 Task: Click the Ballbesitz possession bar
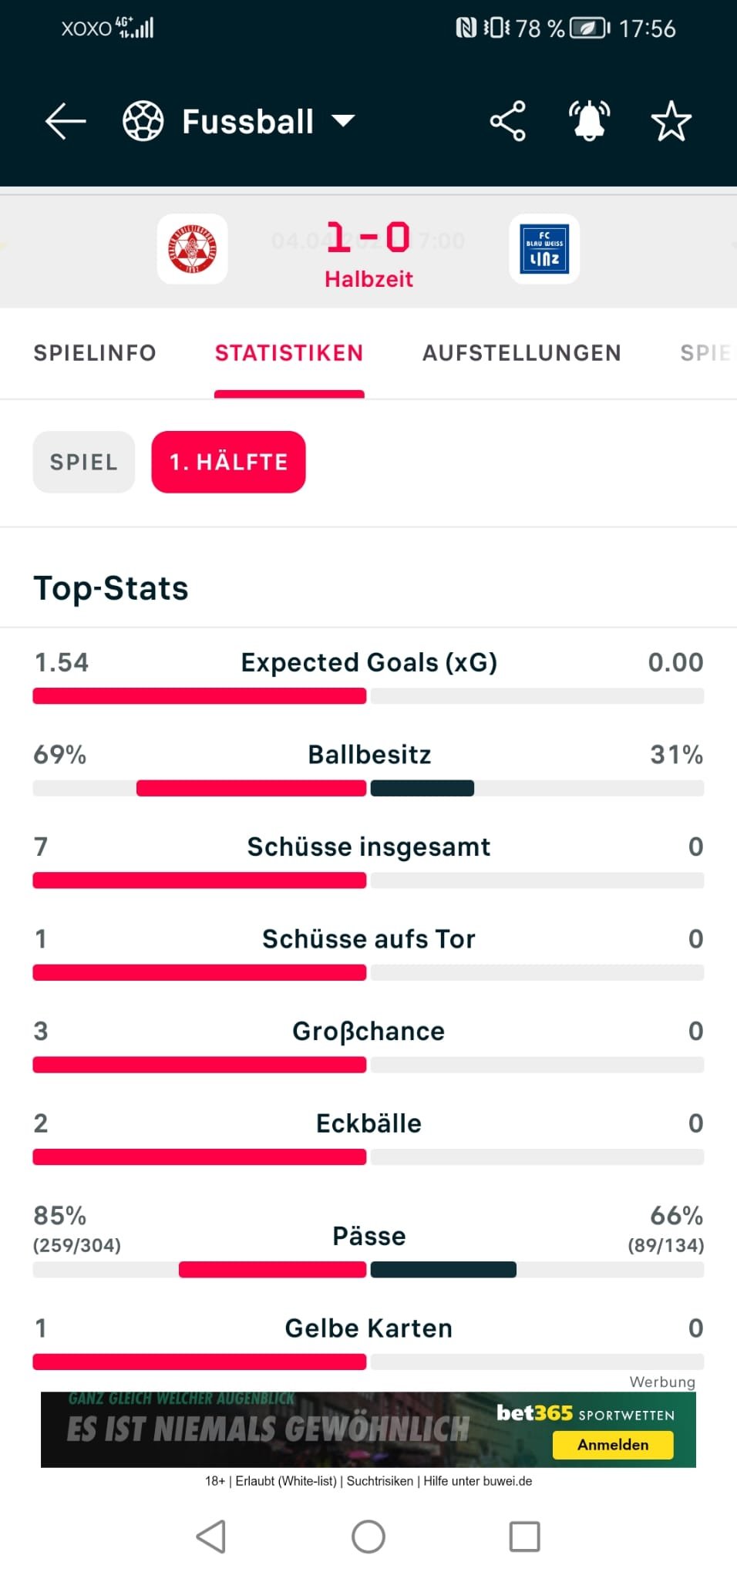tap(368, 788)
